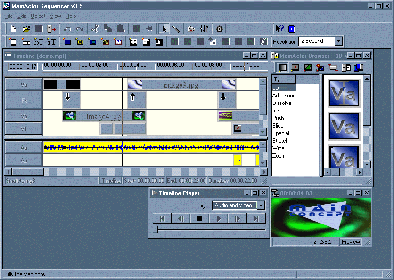Create a new project from the toolbar
Image resolution: width=394 pixels, height=280 pixels.
pos(13,29)
